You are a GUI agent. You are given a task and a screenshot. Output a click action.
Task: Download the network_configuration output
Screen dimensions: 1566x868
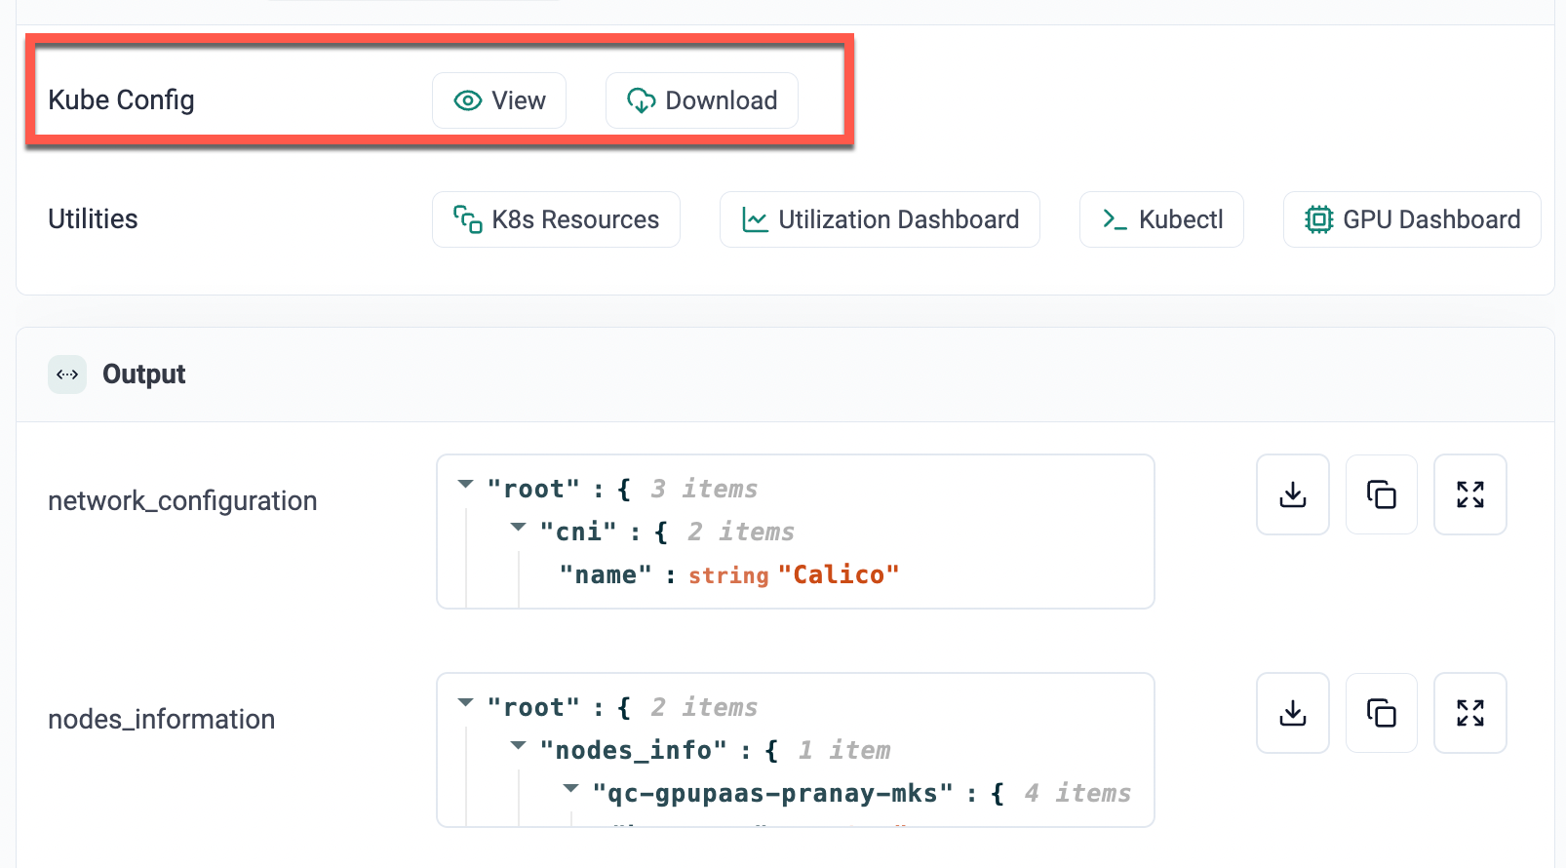coord(1292,494)
